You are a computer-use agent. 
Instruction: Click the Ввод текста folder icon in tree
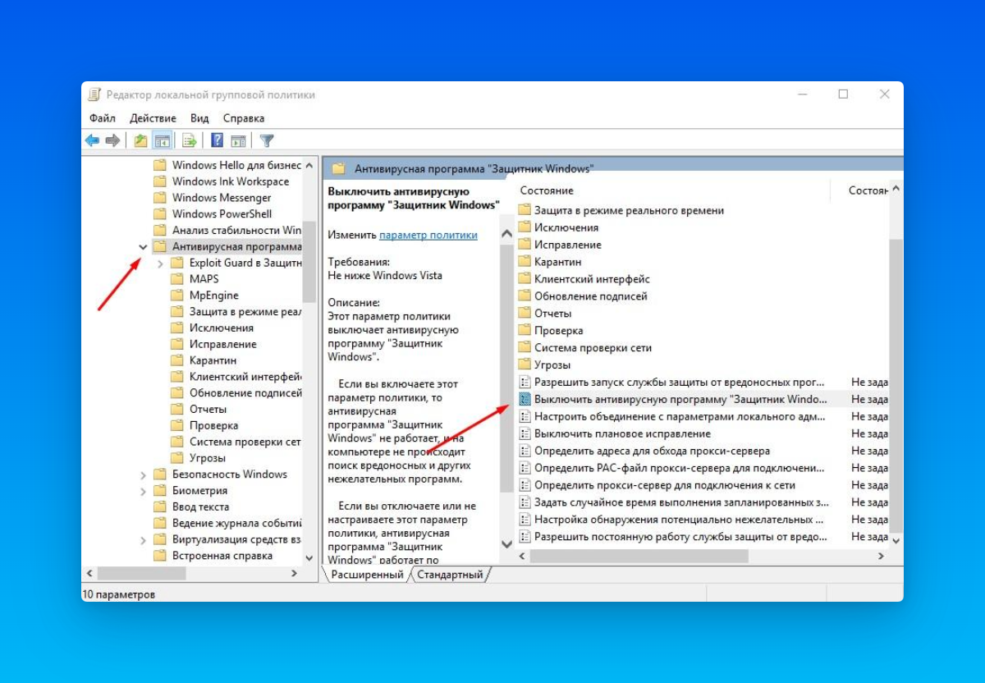[x=160, y=507]
